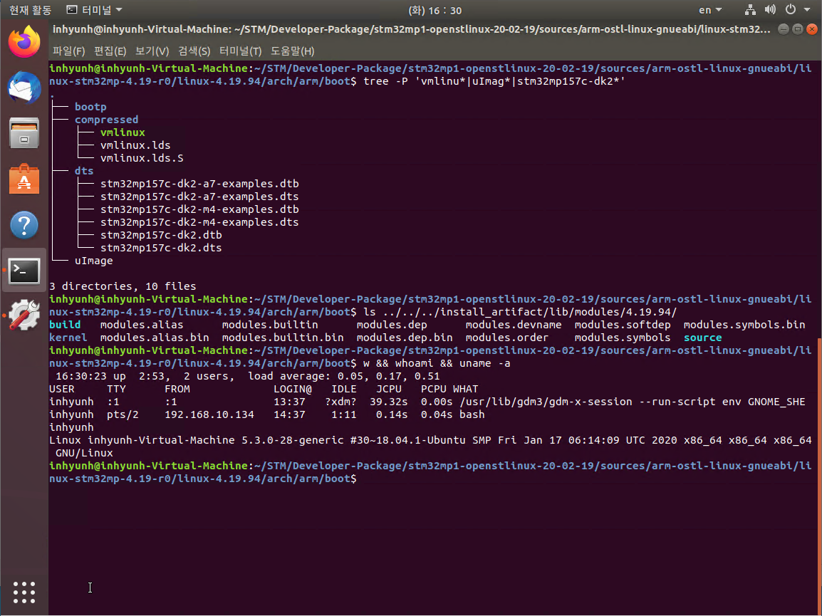Click the last empty prompt line

(430, 472)
